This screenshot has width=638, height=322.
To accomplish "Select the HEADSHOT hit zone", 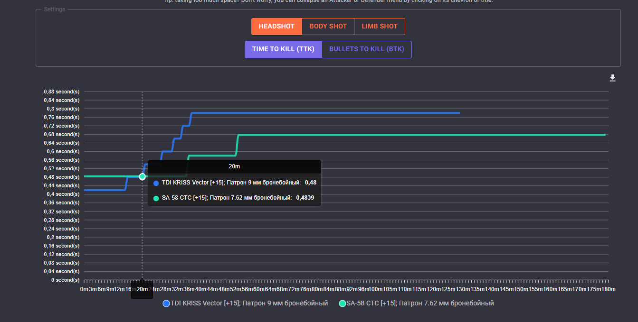I will 276,27.
